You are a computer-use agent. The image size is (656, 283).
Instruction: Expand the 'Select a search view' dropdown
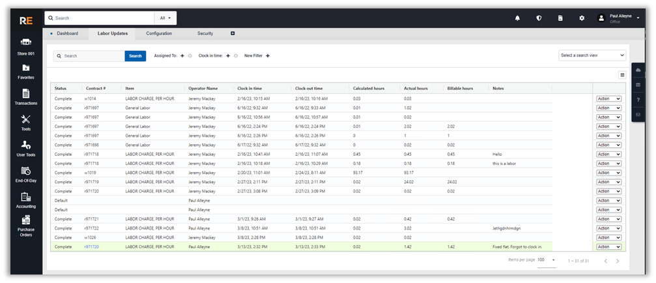[592, 55]
